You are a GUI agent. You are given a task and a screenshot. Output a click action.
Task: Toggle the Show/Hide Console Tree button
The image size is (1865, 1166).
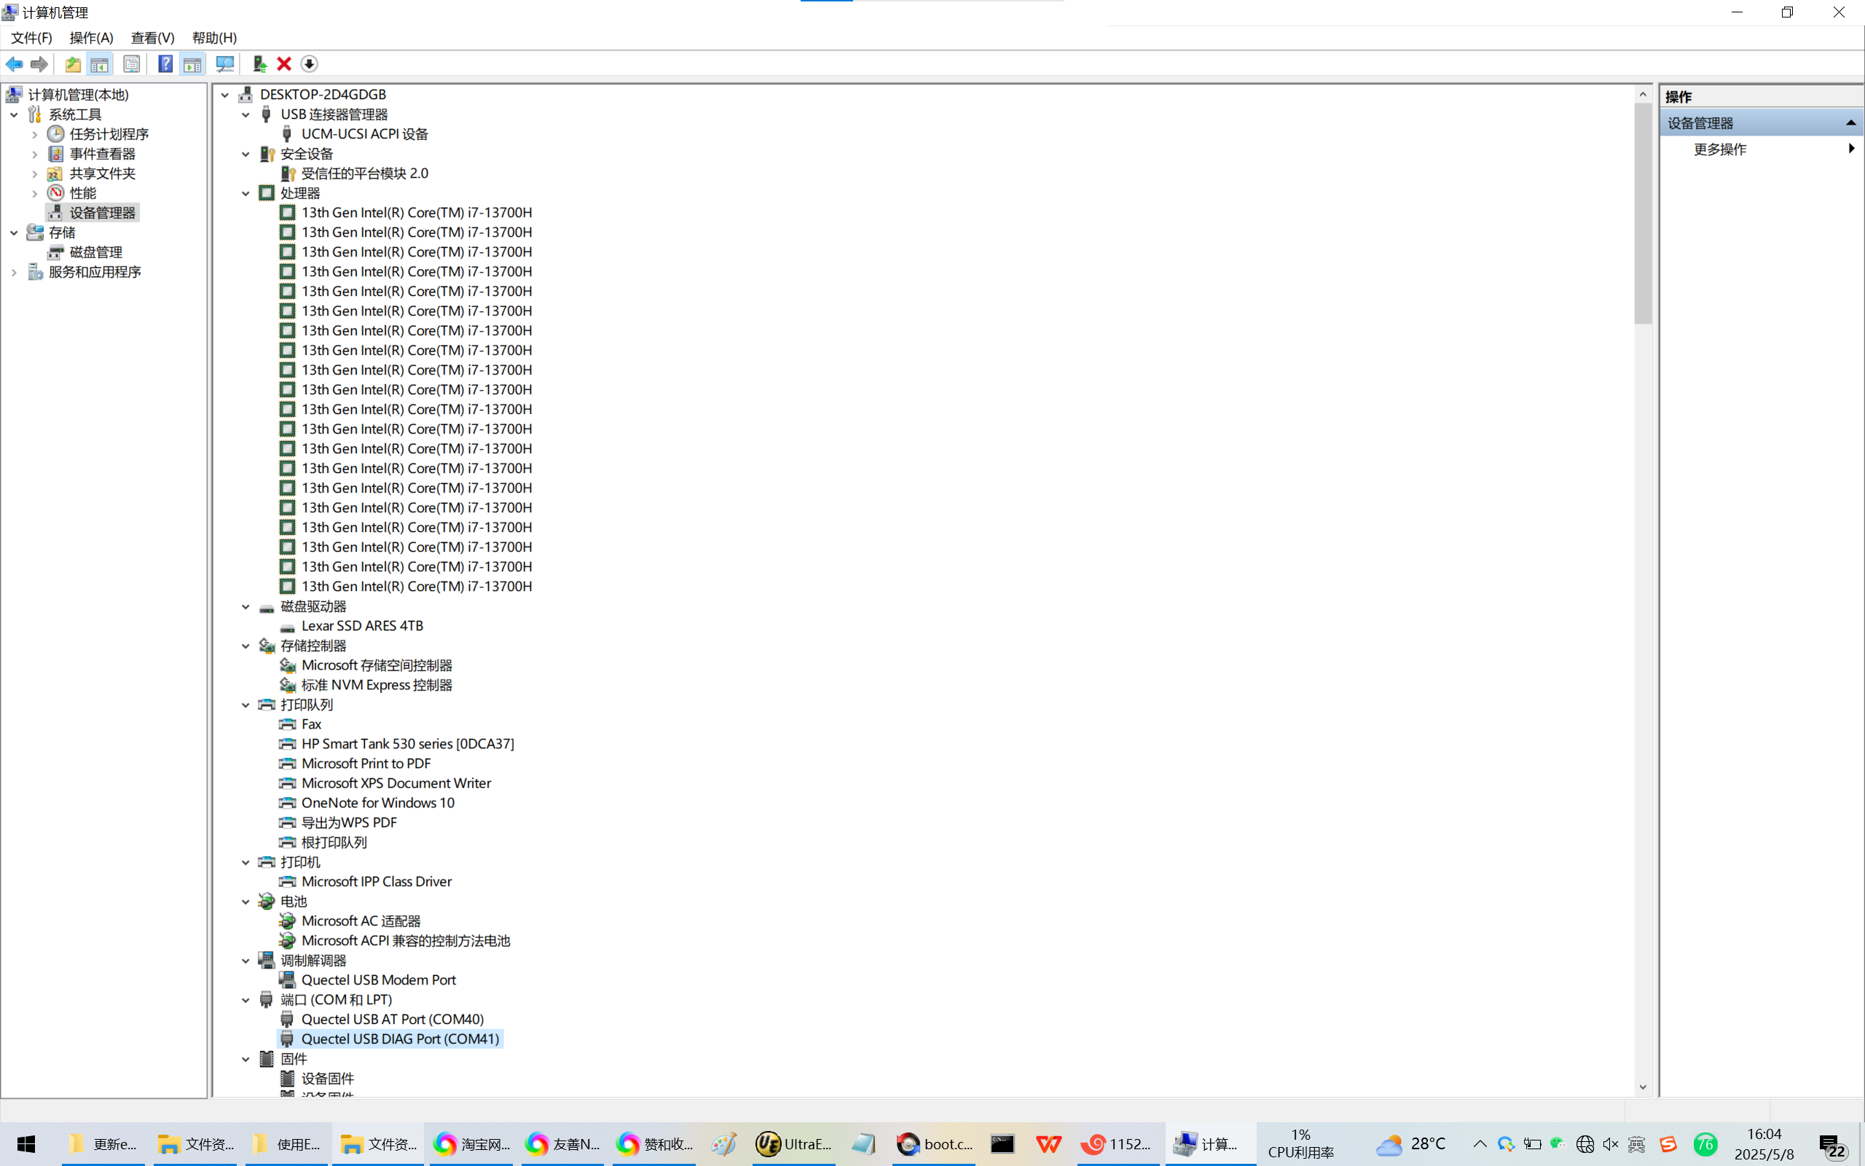[x=99, y=64]
